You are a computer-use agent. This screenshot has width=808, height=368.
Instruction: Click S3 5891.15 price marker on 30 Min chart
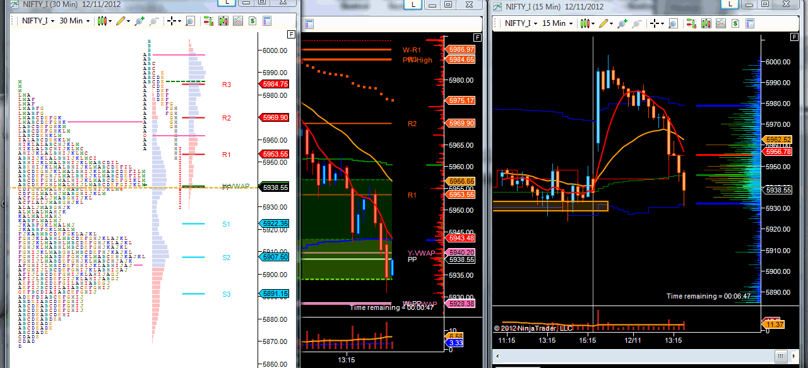[274, 294]
